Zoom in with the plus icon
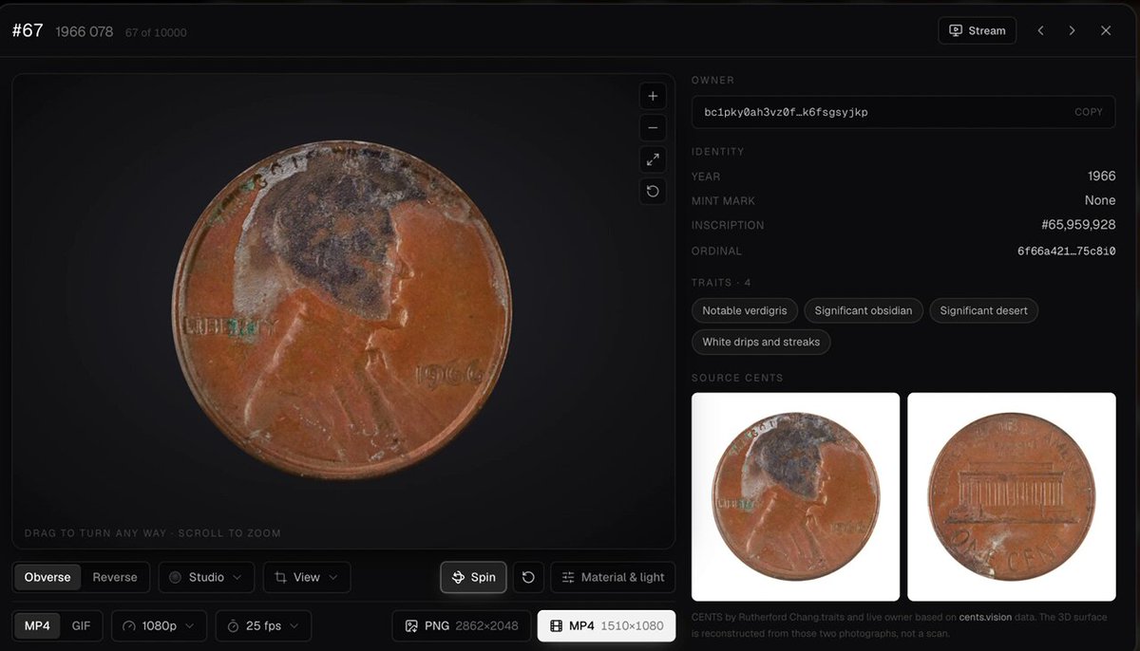This screenshot has height=651, width=1140. pyautogui.click(x=653, y=96)
